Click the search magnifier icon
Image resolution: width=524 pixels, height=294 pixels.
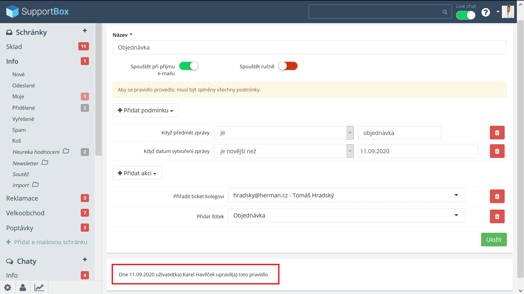point(445,12)
